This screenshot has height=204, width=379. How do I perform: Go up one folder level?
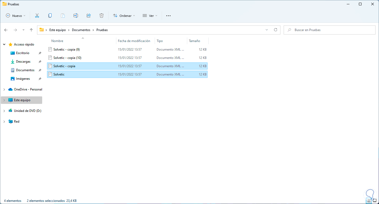tap(31, 30)
